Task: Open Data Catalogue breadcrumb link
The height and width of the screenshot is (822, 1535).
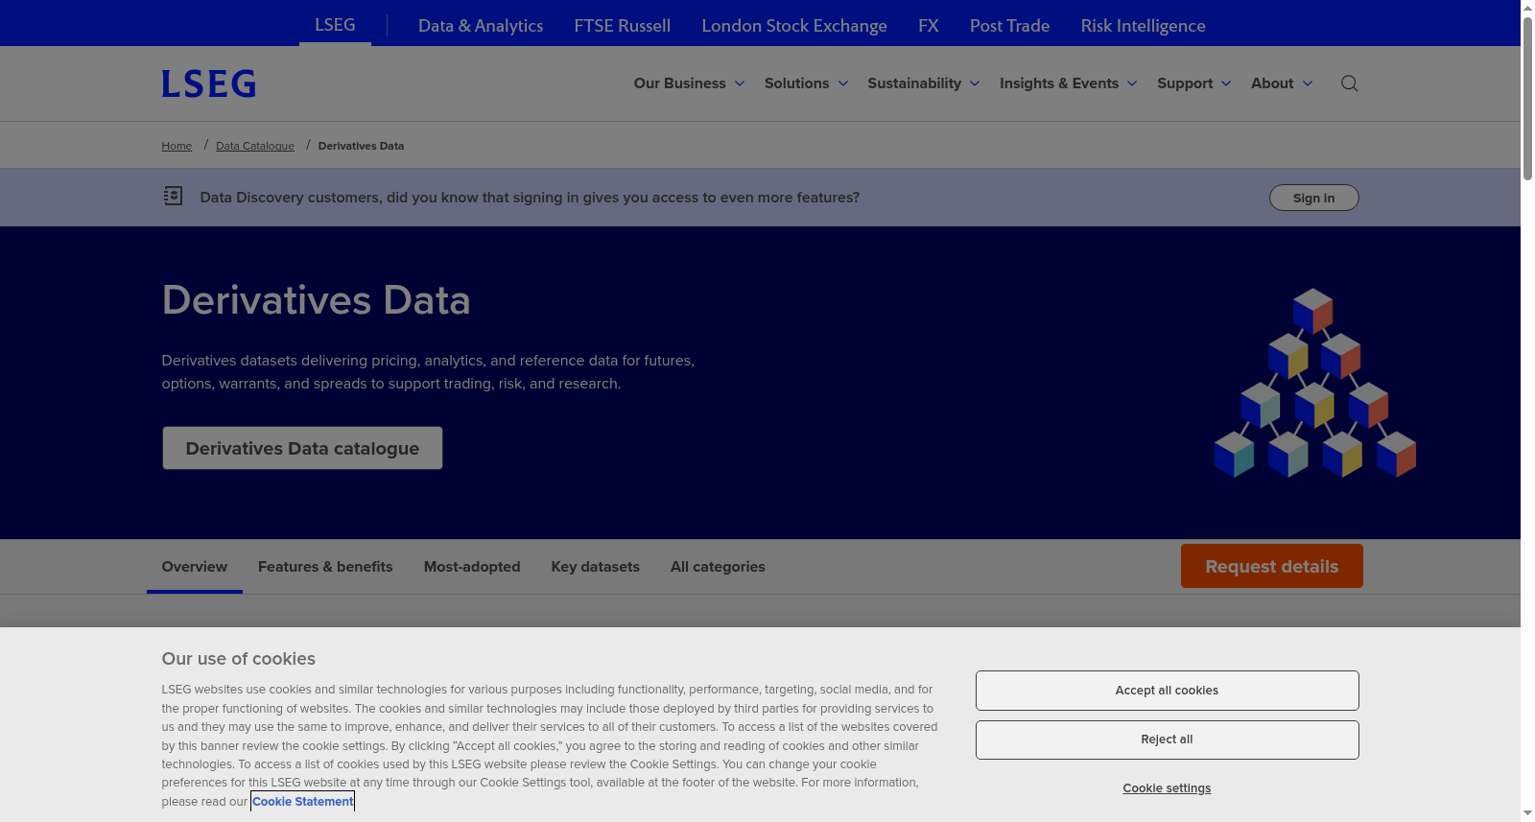Action: click(x=255, y=146)
